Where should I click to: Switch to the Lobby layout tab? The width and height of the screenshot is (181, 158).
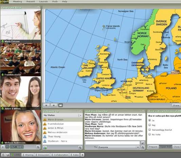(x=16, y=155)
